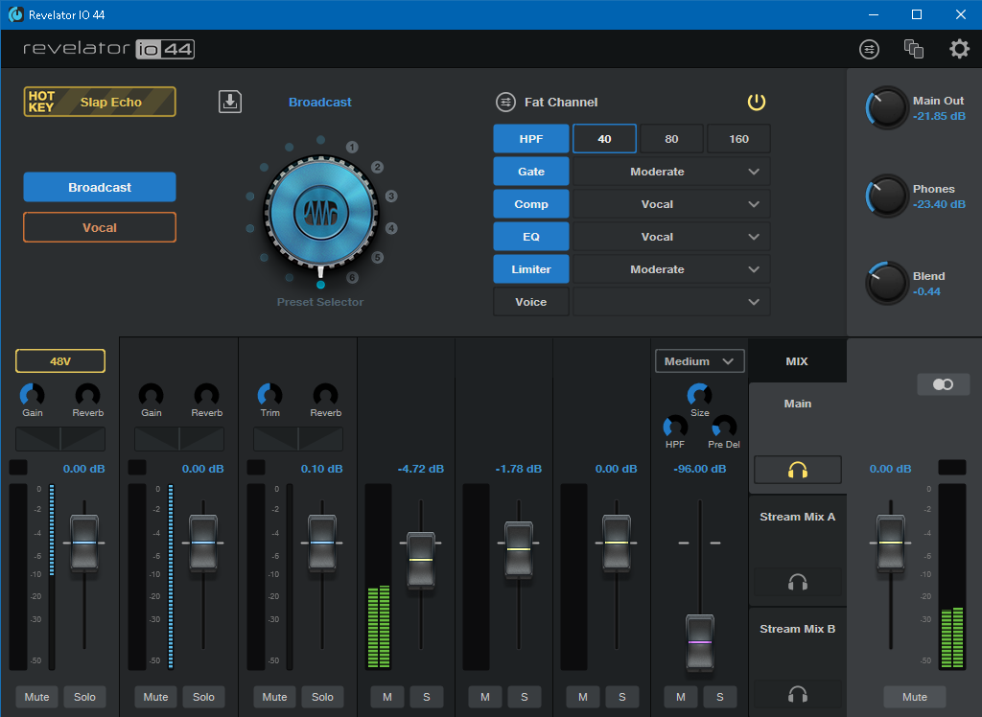Mute the main output channel
This screenshot has width=982, height=717.
pos(914,696)
